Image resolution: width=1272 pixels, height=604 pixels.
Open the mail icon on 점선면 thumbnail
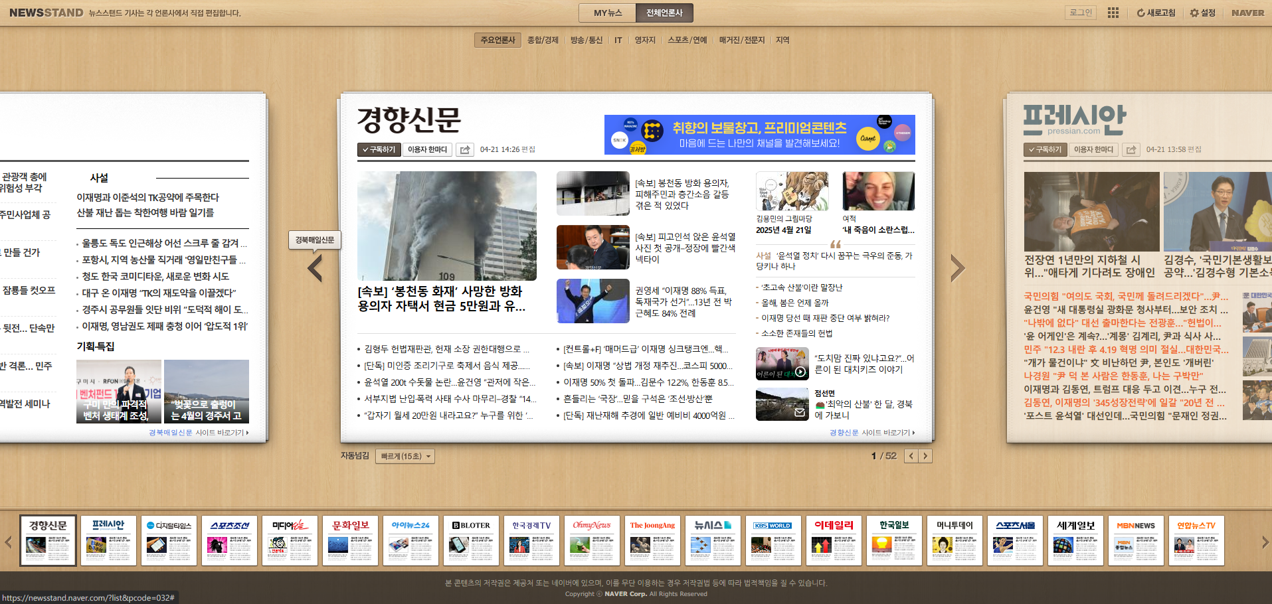(x=800, y=413)
